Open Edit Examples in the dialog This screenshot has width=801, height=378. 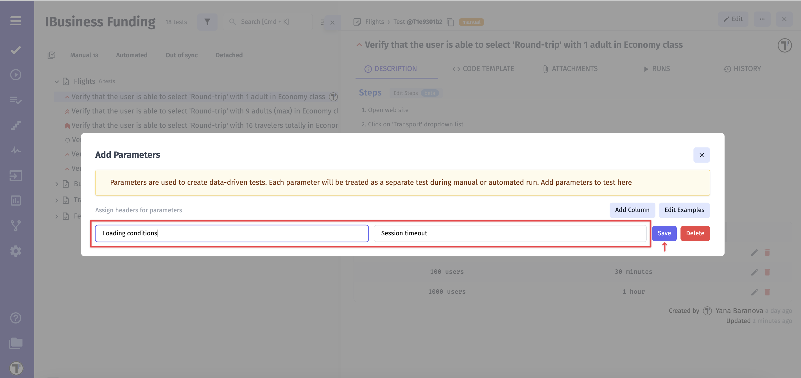pos(684,210)
